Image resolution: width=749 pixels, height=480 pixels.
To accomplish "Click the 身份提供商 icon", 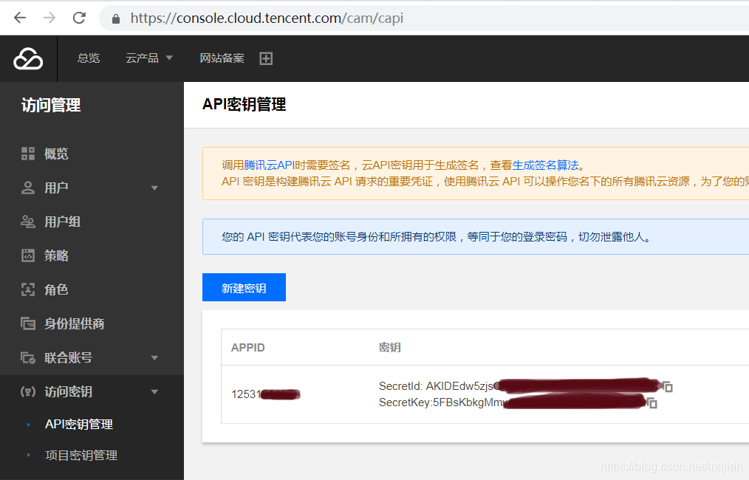I will pyautogui.click(x=28, y=323).
